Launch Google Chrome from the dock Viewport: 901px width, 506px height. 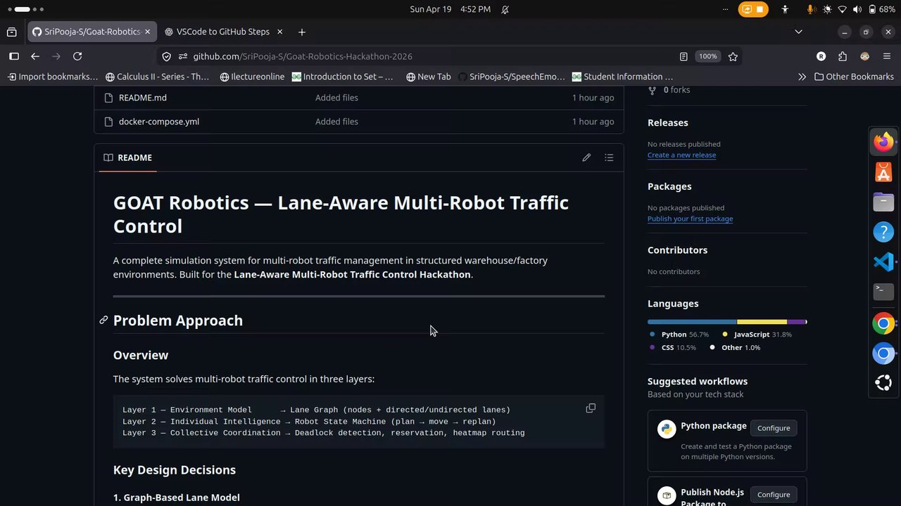[x=883, y=323]
